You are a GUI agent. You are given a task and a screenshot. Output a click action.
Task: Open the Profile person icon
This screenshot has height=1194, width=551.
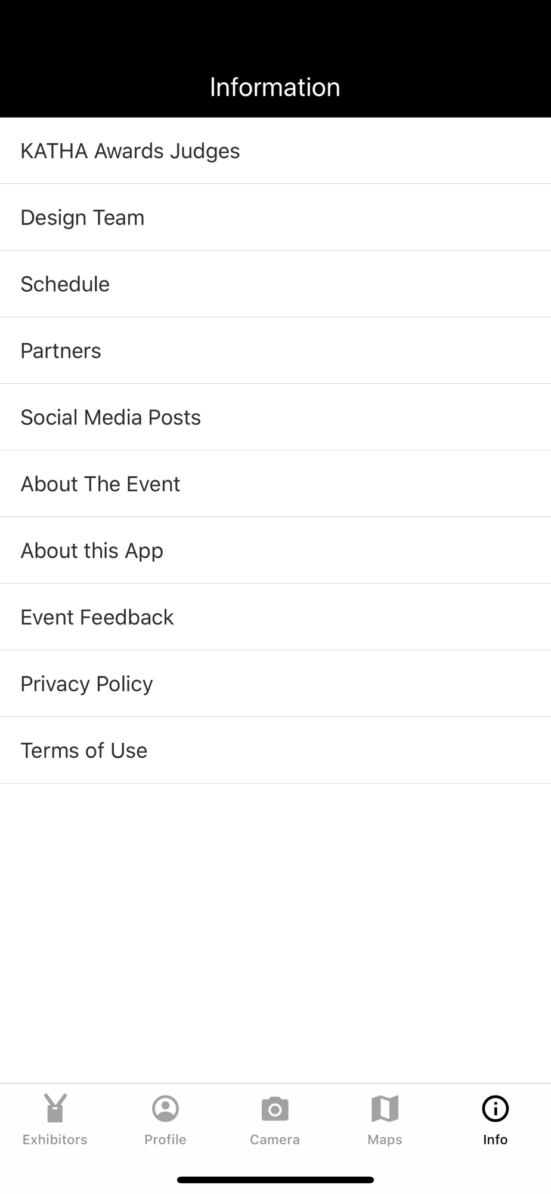[x=165, y=1109]
